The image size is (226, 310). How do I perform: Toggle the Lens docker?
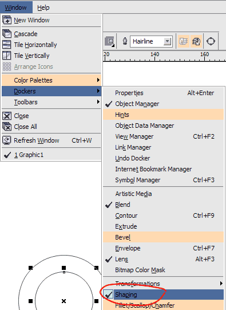163,259
